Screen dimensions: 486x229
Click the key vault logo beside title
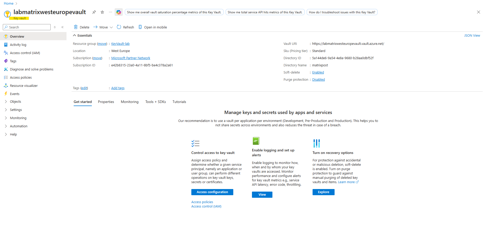coord(7,14)
